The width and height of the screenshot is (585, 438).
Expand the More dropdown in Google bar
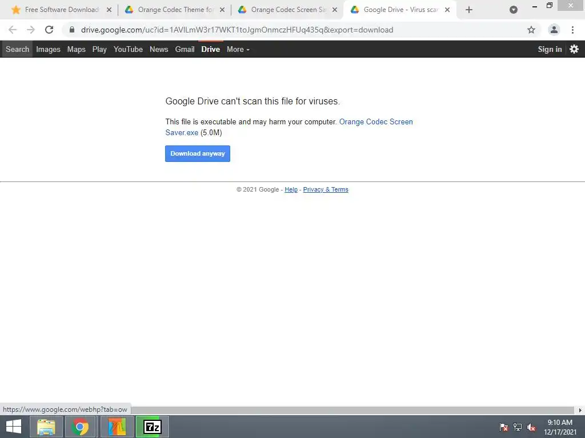pos(238,49)
